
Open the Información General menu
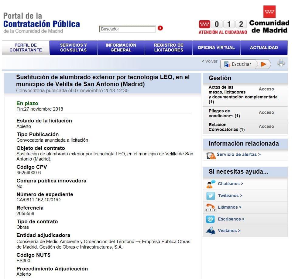pos(121,48)
